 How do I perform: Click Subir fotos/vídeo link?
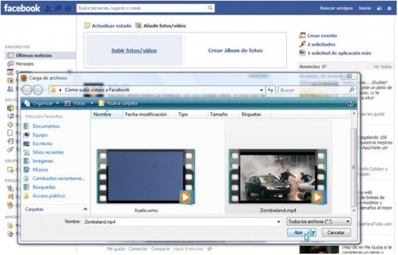click(x=134, y=50)
